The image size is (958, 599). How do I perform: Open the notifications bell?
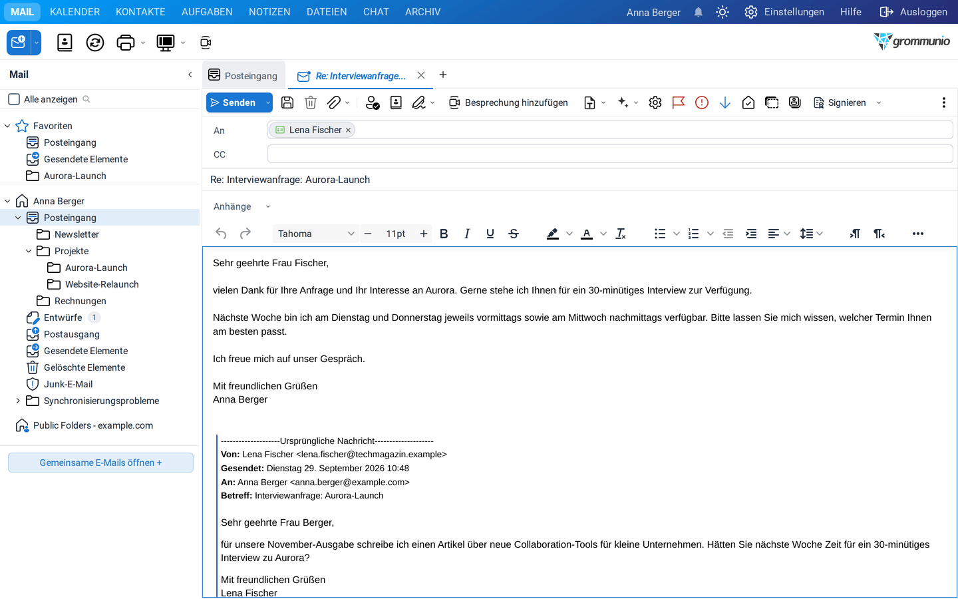pos(699,12)
